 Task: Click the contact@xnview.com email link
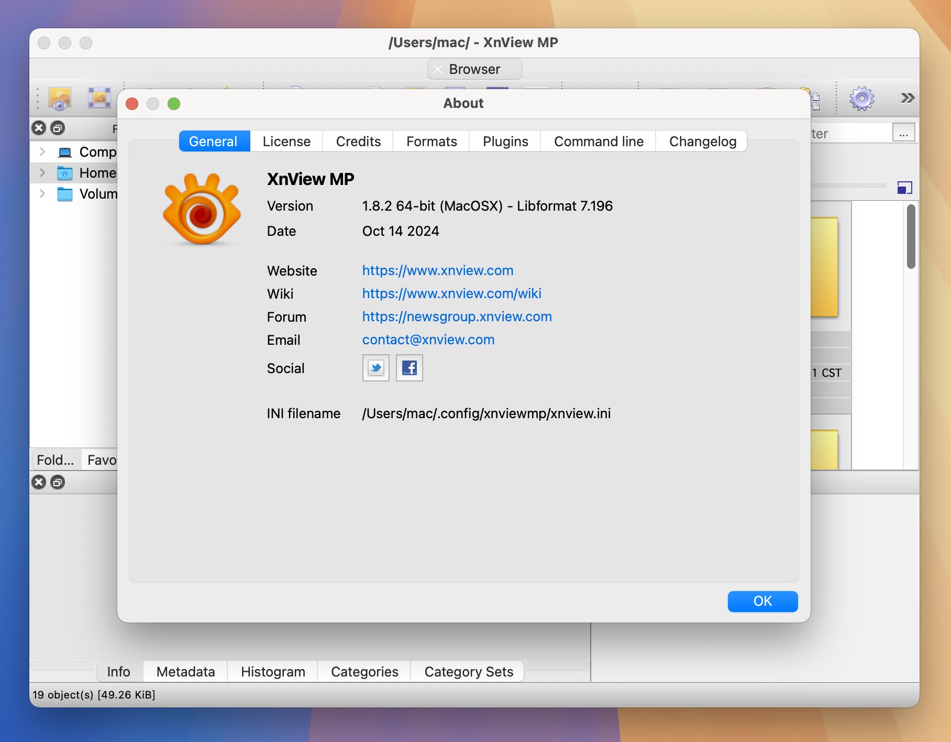[x=428, y=340]
